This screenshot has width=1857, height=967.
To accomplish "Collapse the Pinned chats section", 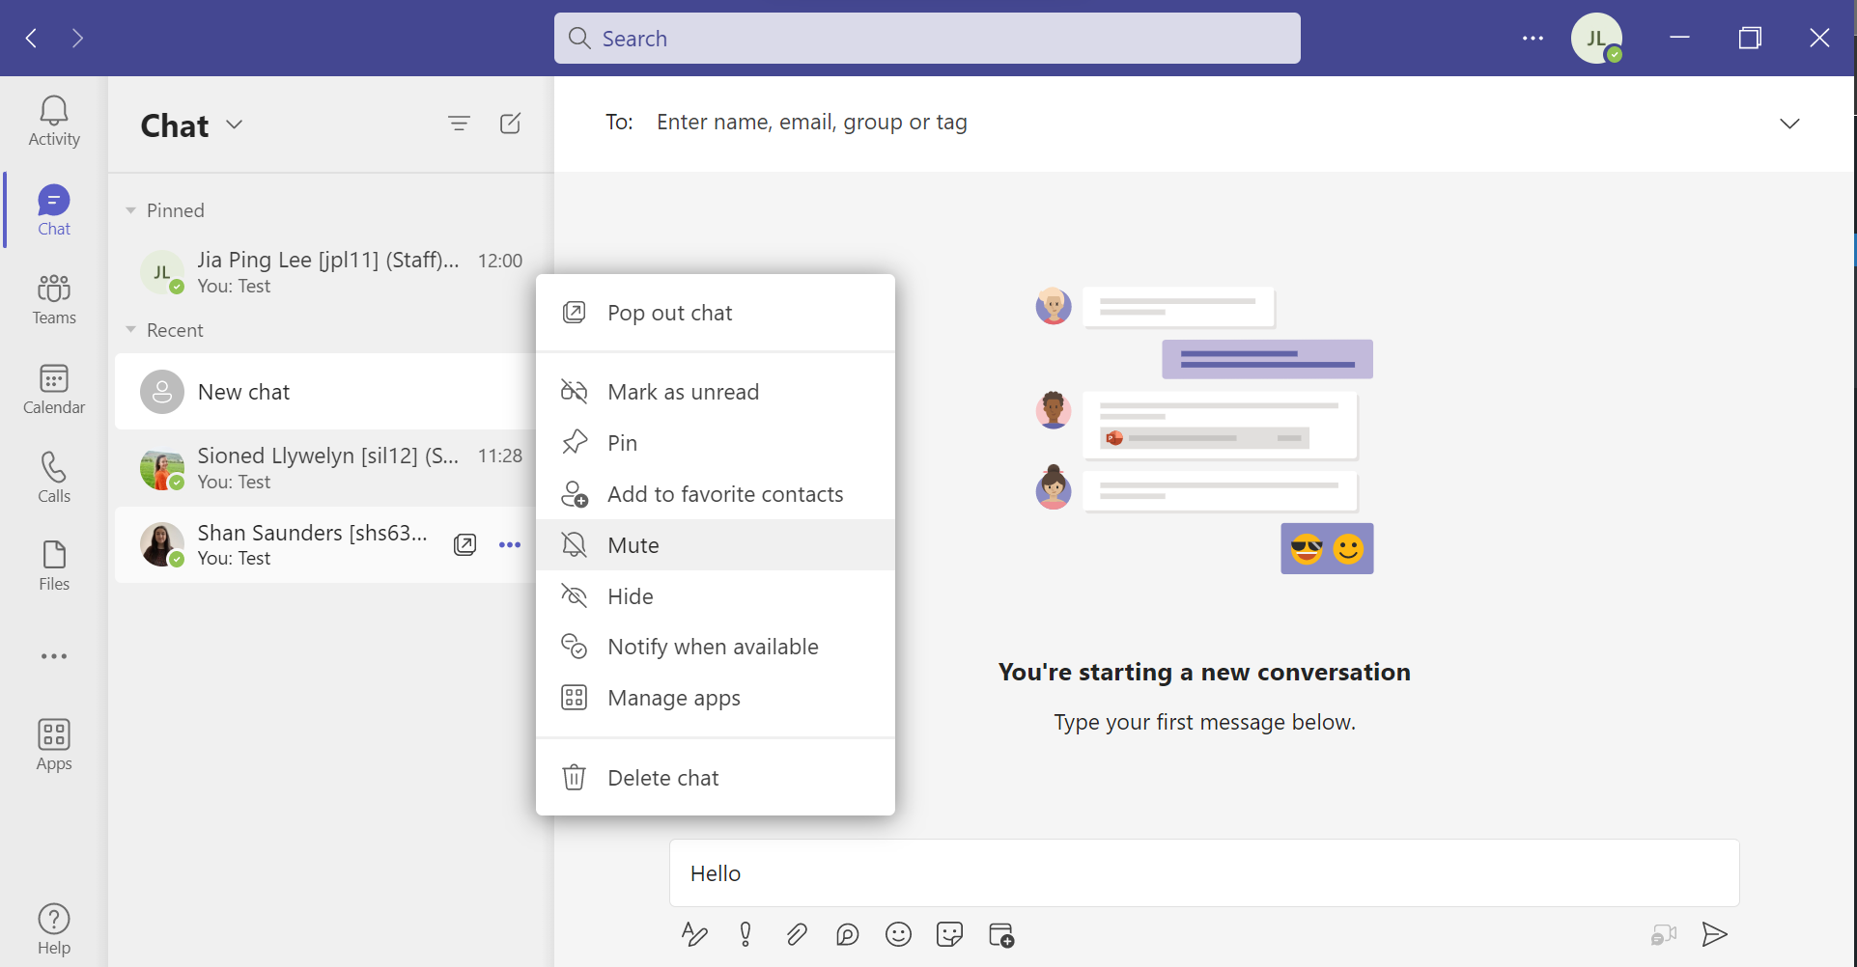I will 131,209.
